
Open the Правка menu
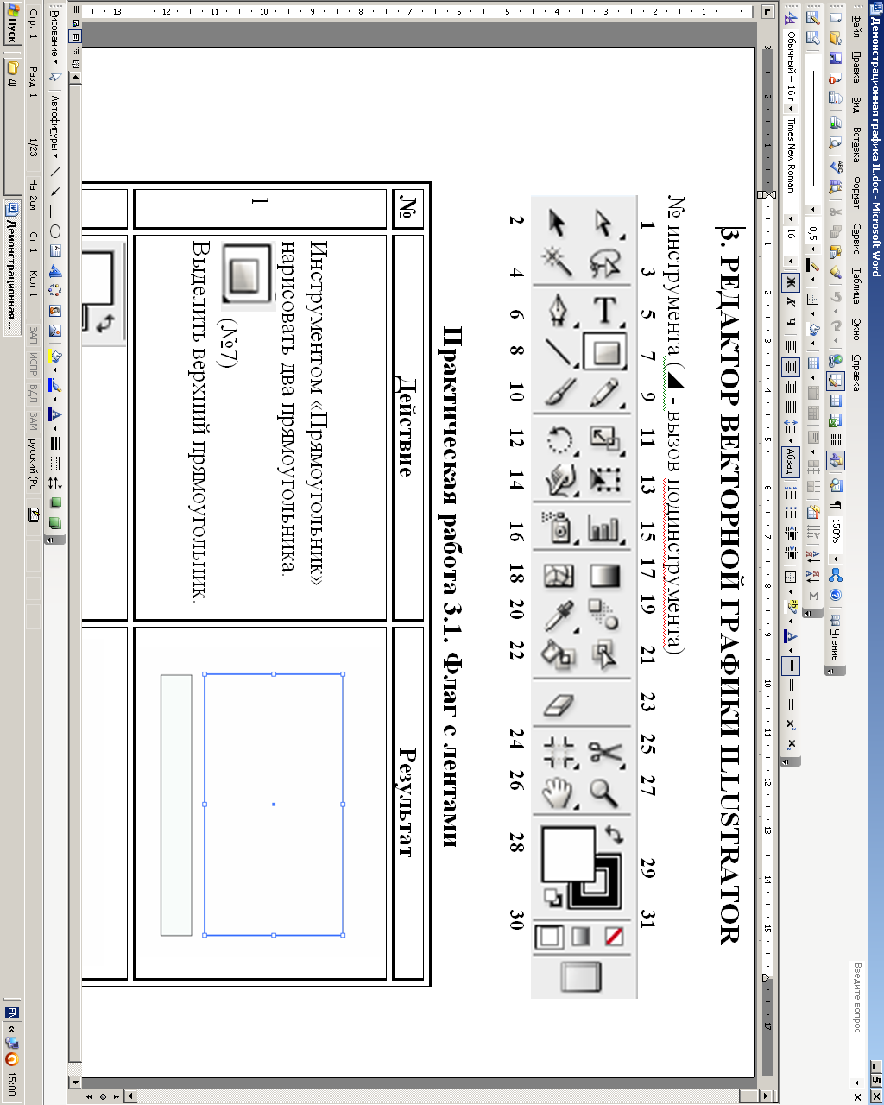[x=856, y=67]
